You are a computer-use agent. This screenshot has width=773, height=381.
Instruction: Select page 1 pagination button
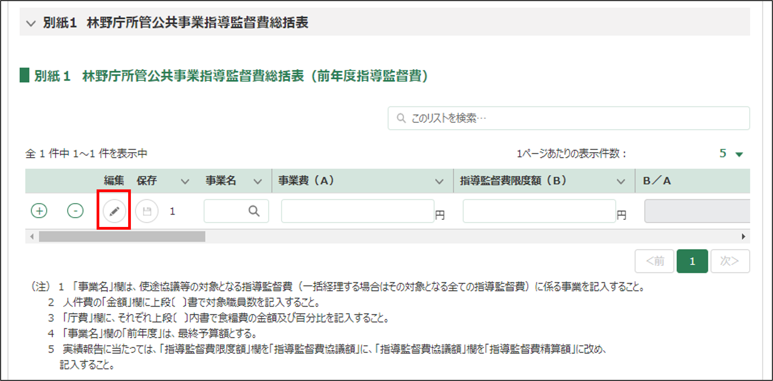click(692, 261)
